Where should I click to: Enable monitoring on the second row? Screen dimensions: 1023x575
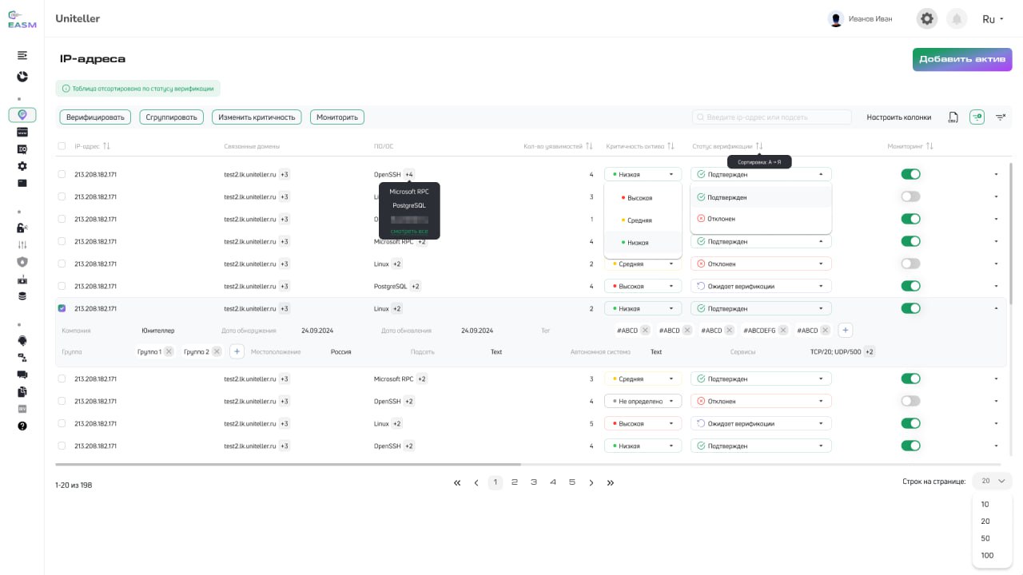point(910,196)
